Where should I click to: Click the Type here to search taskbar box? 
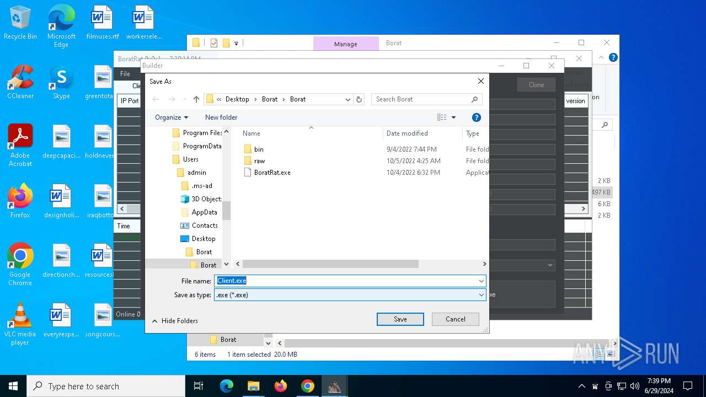click(x=106, y=386)
